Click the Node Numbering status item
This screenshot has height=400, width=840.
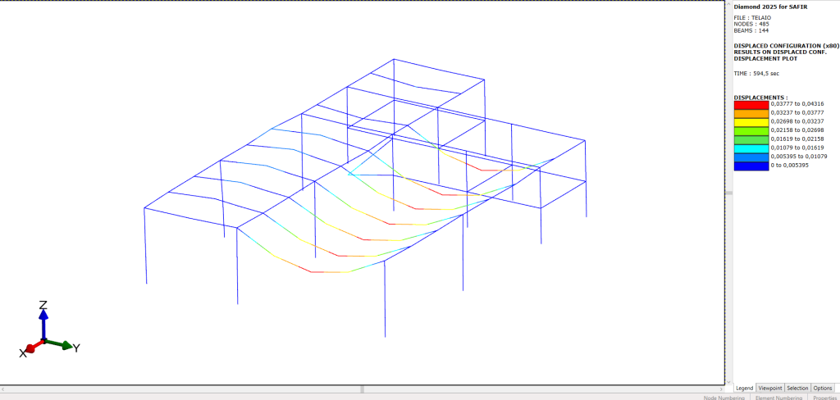723,397
